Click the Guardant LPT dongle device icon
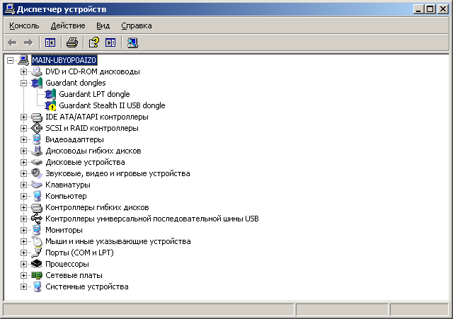Image resolution: width=453 pixels, height=319 pixels. 50,94
